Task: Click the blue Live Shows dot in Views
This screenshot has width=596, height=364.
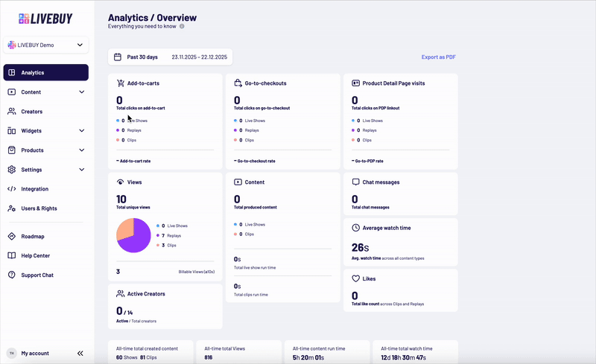Action: click(158, 226)
